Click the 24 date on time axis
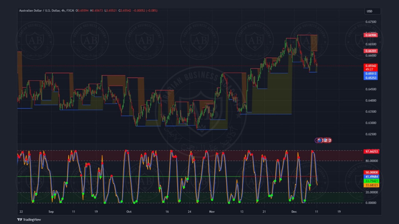This screenshot has width=399, height=224. point(189,212)
